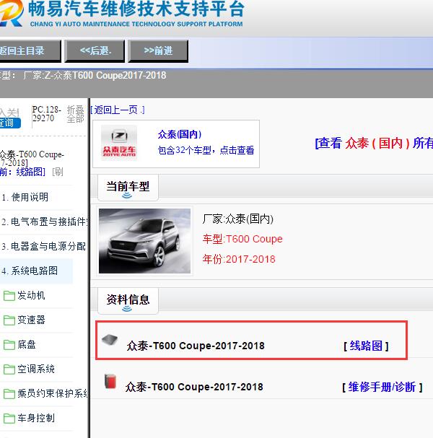
Task: Select the 资料信息 tab
Action: pos(128,299)
